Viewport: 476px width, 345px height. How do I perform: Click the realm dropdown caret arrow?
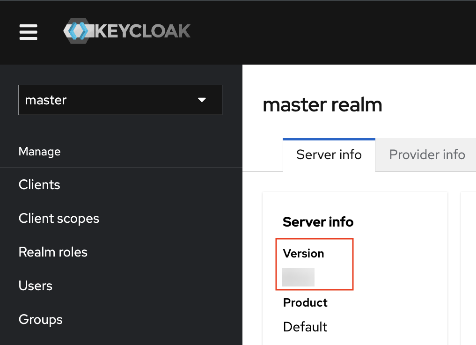pos(202,100)
